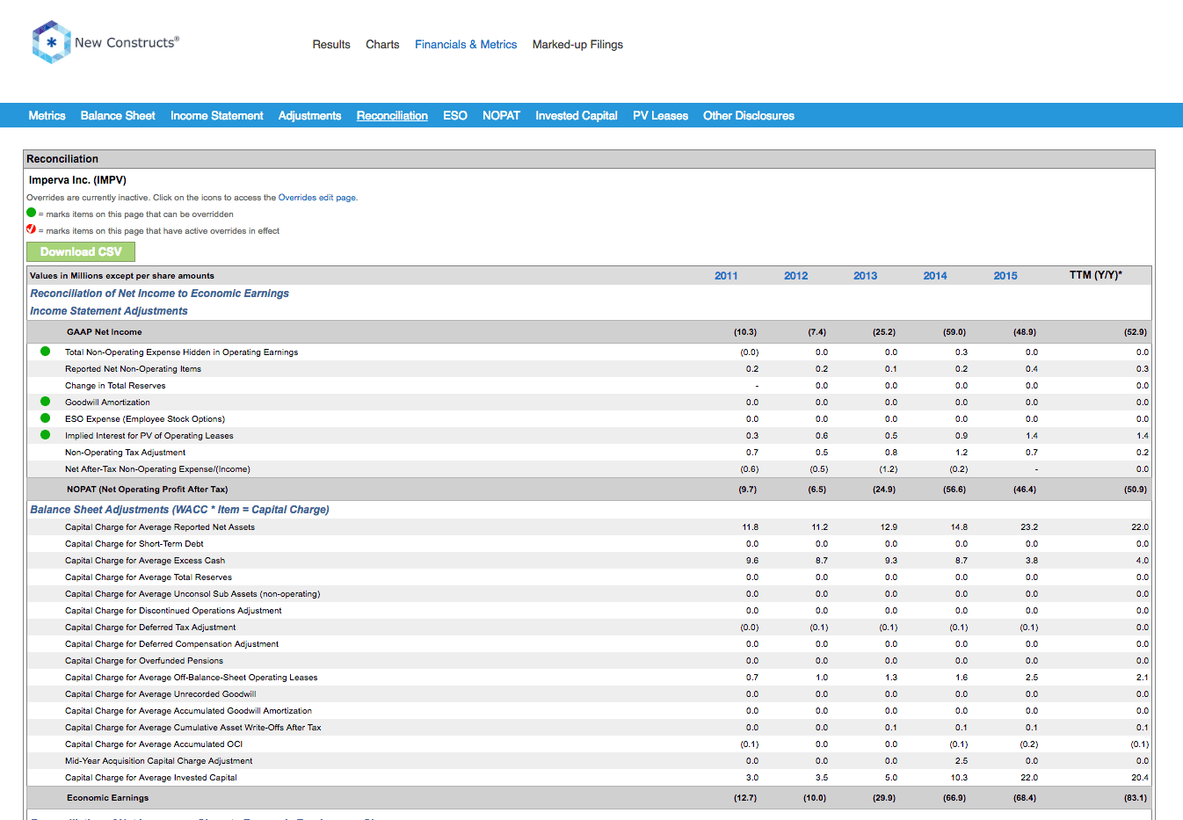The image size is (1183, 820).
Task: Click Reported Net Non-Operating Items row label
Action: click(133, 369)
